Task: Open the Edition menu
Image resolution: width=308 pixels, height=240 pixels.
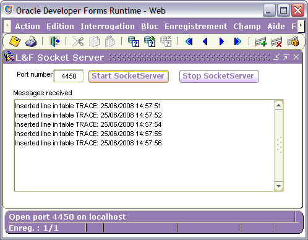Action: (60, 27)
